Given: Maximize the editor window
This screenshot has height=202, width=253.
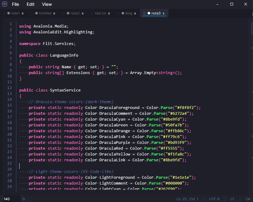Looking at the screenshot, I should click(232, 4).
